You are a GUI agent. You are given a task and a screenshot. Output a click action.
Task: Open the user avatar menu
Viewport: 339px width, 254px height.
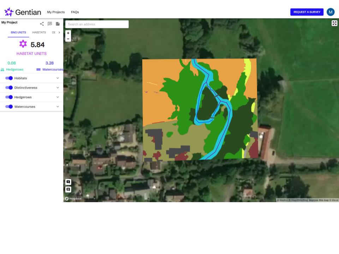tap(330, 12)
